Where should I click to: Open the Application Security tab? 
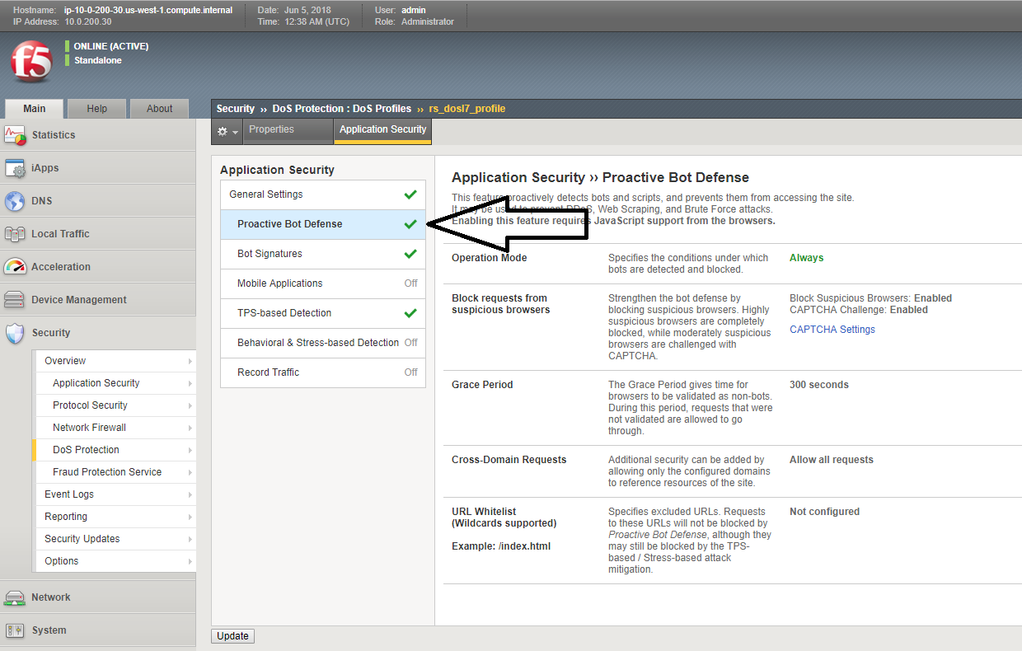(383, 130)
